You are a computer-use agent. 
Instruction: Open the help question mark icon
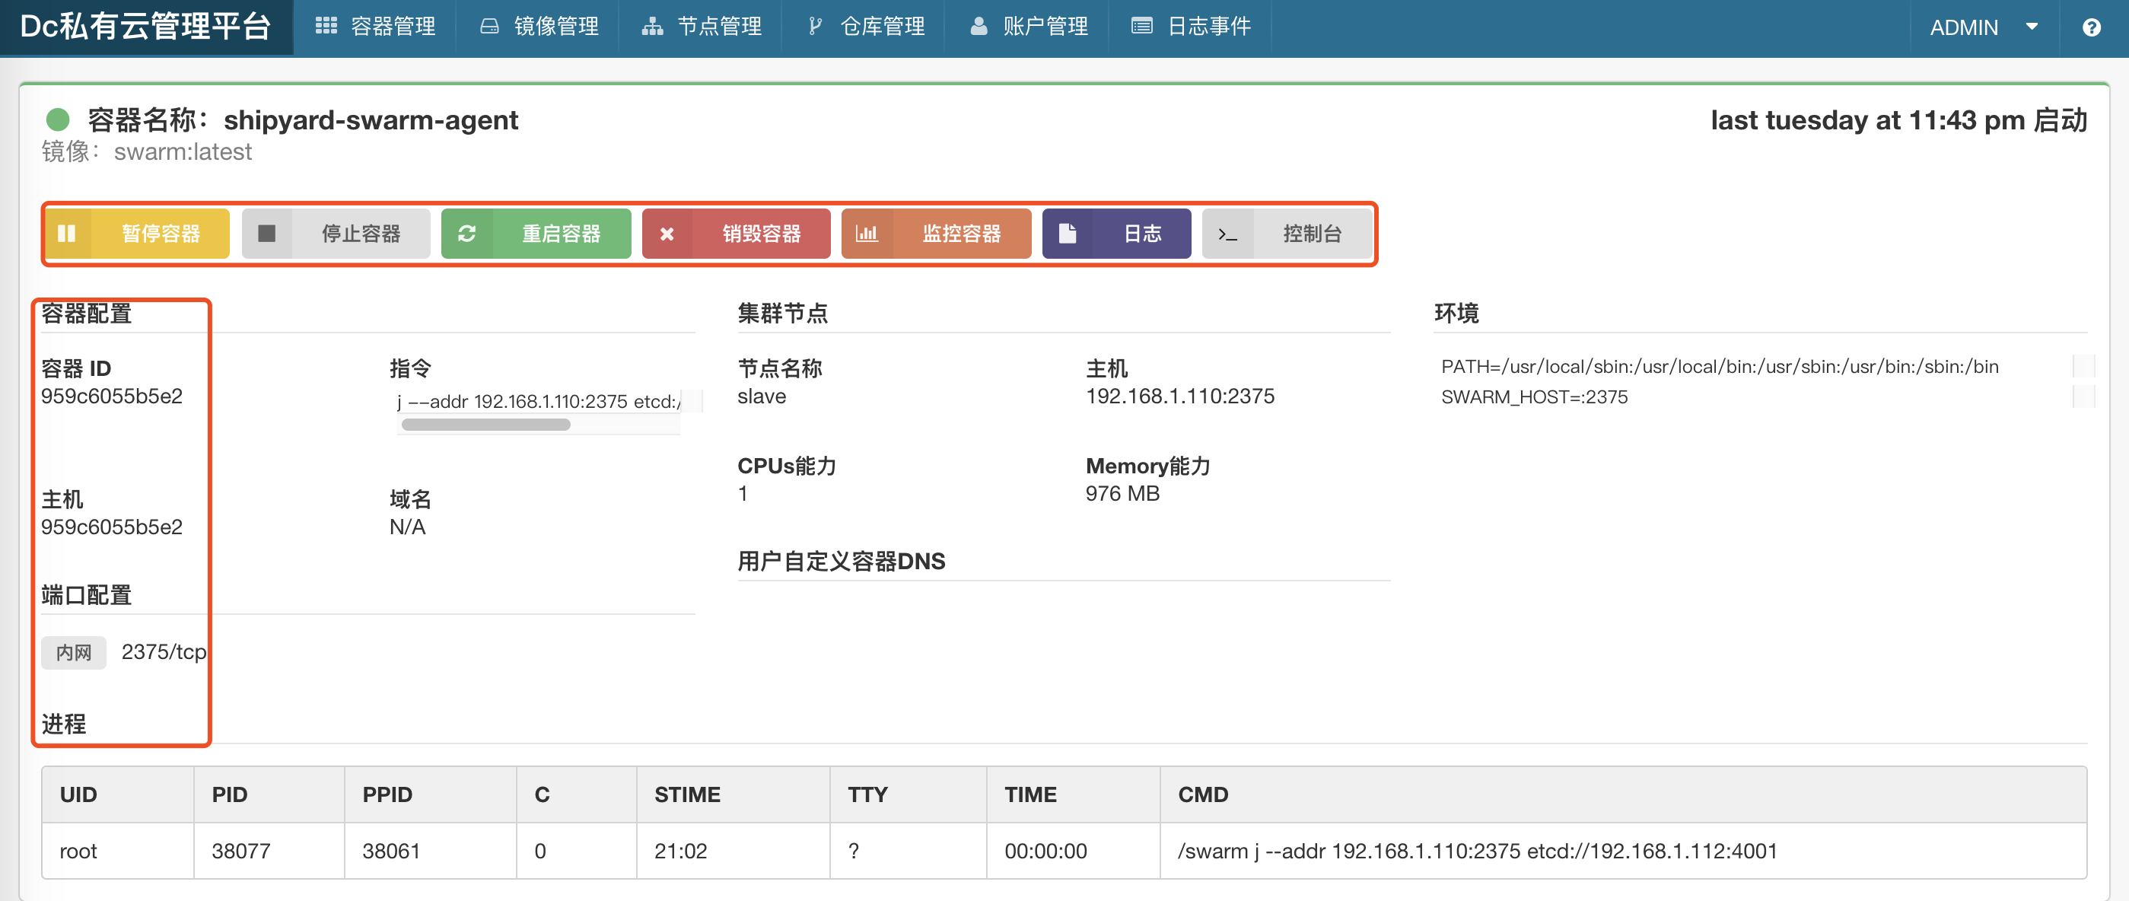2091,27
